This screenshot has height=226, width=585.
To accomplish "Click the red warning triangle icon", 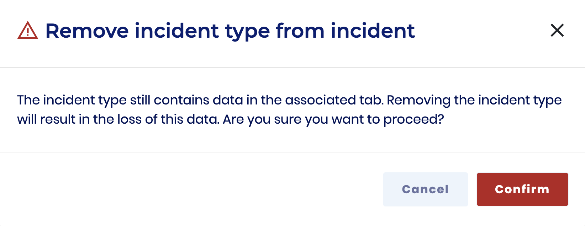I will 27,31.
